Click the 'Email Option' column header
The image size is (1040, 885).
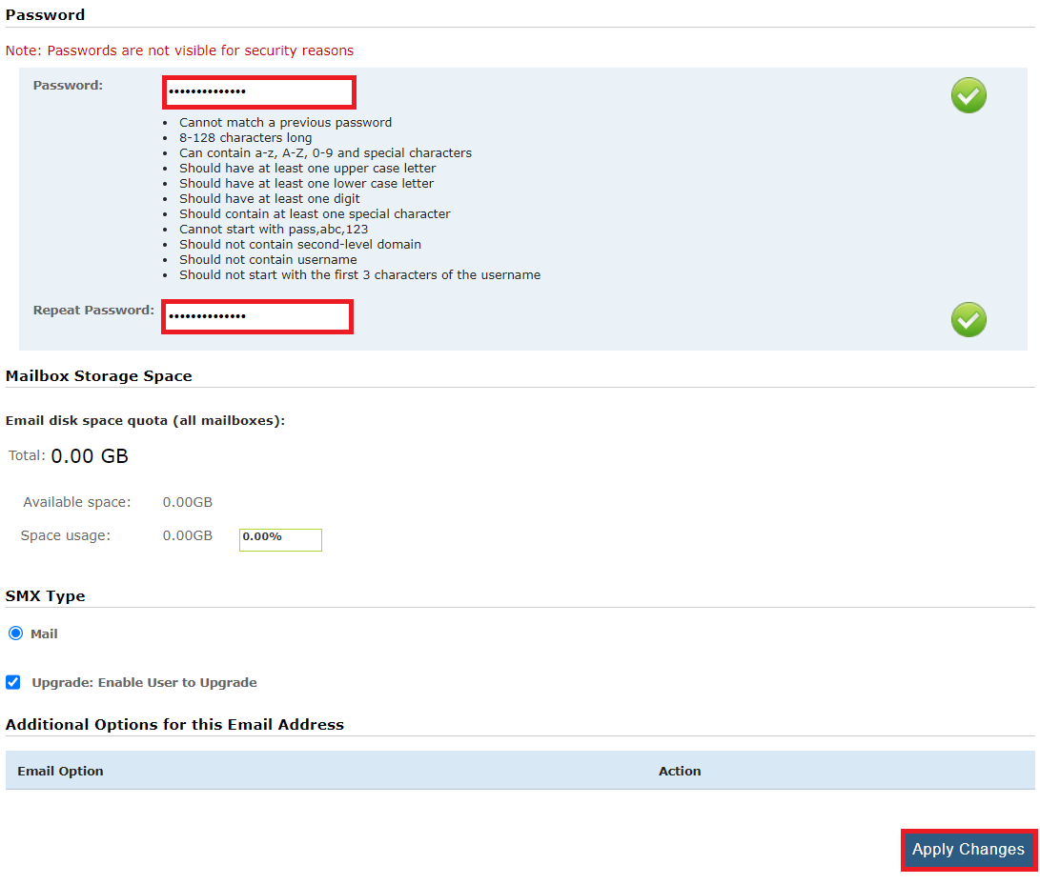pyautogui.click(x=60, y=771)
